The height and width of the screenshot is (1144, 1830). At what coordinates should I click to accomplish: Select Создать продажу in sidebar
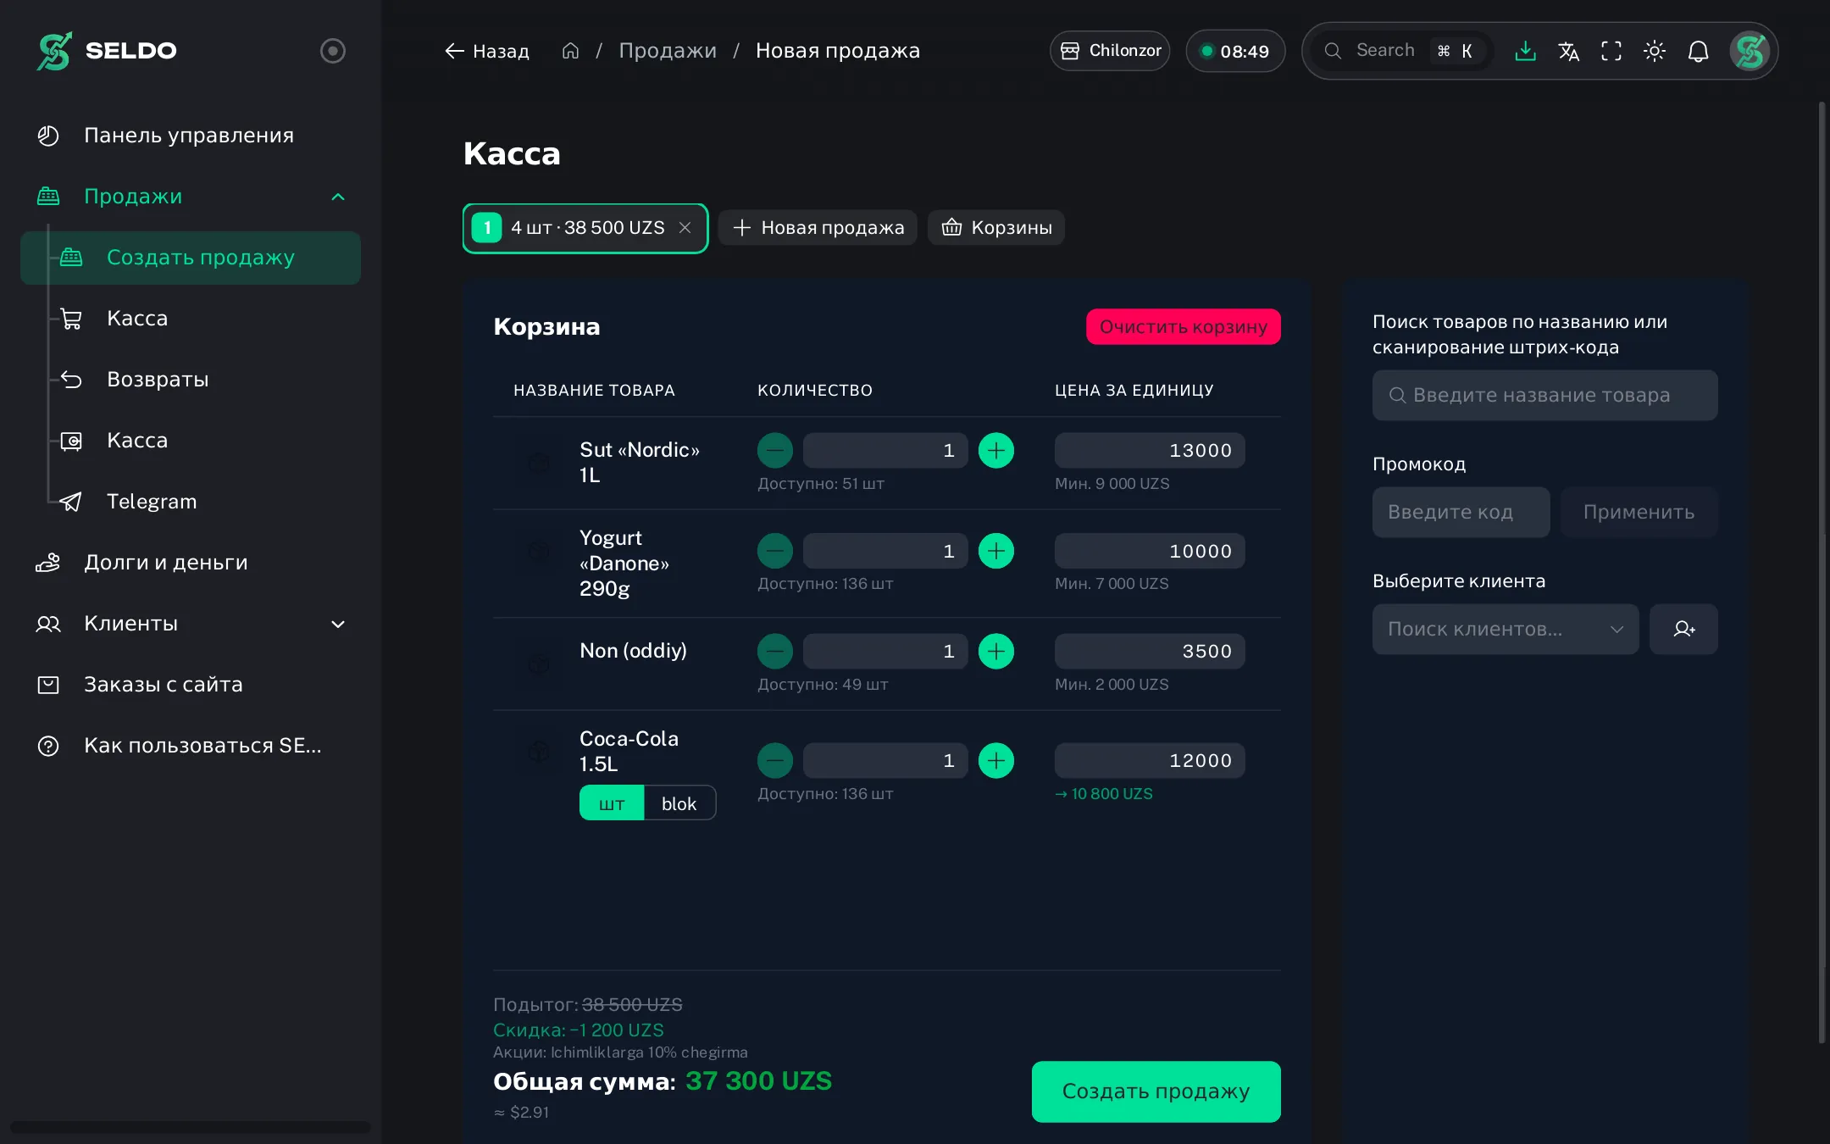pos(191,258)
